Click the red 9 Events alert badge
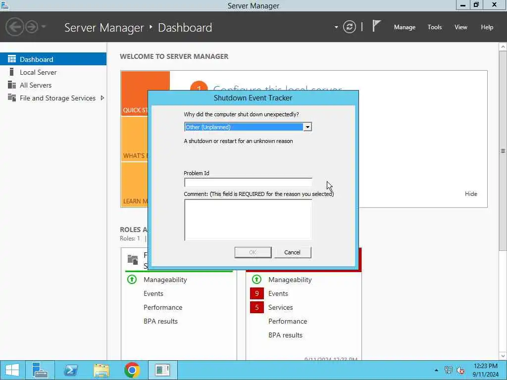The width and height of the screenshot is (507, 380). coord(257,293)
